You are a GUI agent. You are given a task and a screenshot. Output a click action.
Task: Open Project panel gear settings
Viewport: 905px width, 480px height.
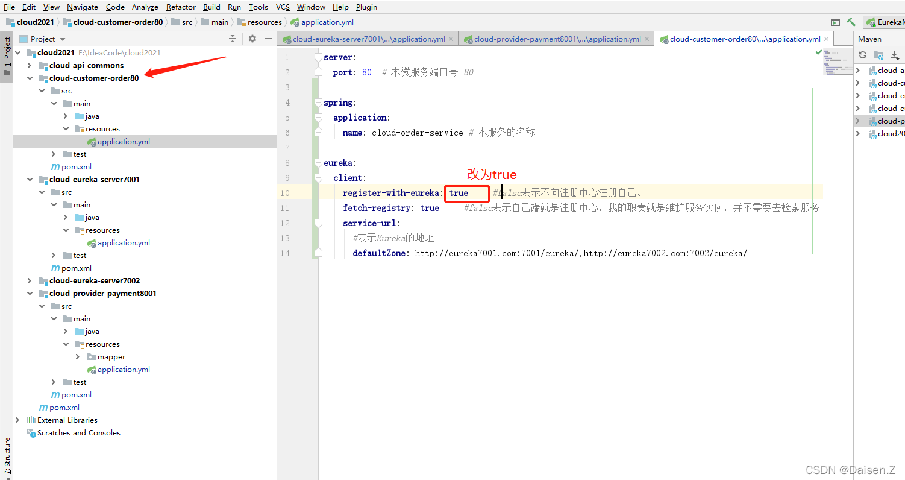click(252, 39)
